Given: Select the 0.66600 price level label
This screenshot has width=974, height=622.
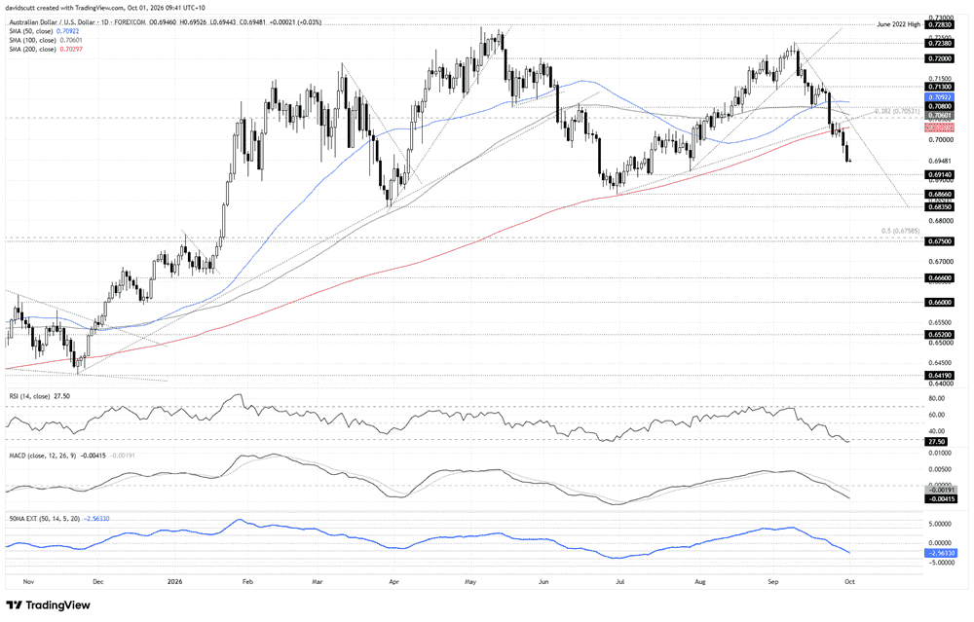Looking at the screenshot, I should click(939, 278).
